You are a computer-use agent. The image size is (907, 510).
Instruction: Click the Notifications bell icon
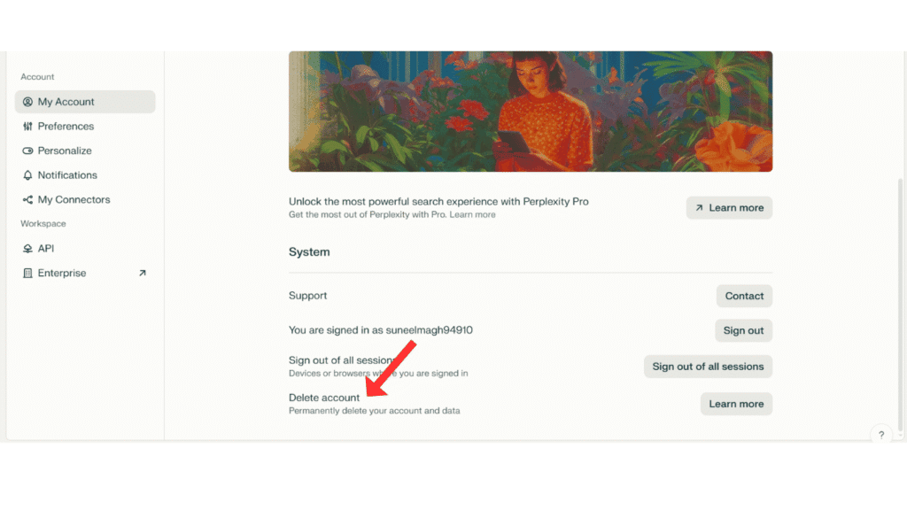[28, 175]
